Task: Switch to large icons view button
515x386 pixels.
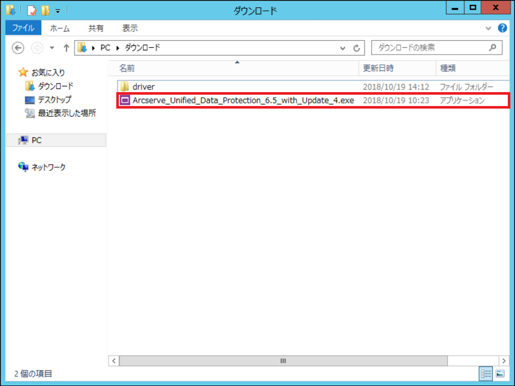Action: [x=500, y=374]
